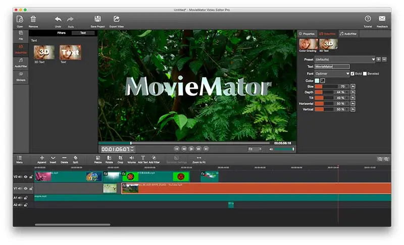Click the Remove trash icon

33,19
